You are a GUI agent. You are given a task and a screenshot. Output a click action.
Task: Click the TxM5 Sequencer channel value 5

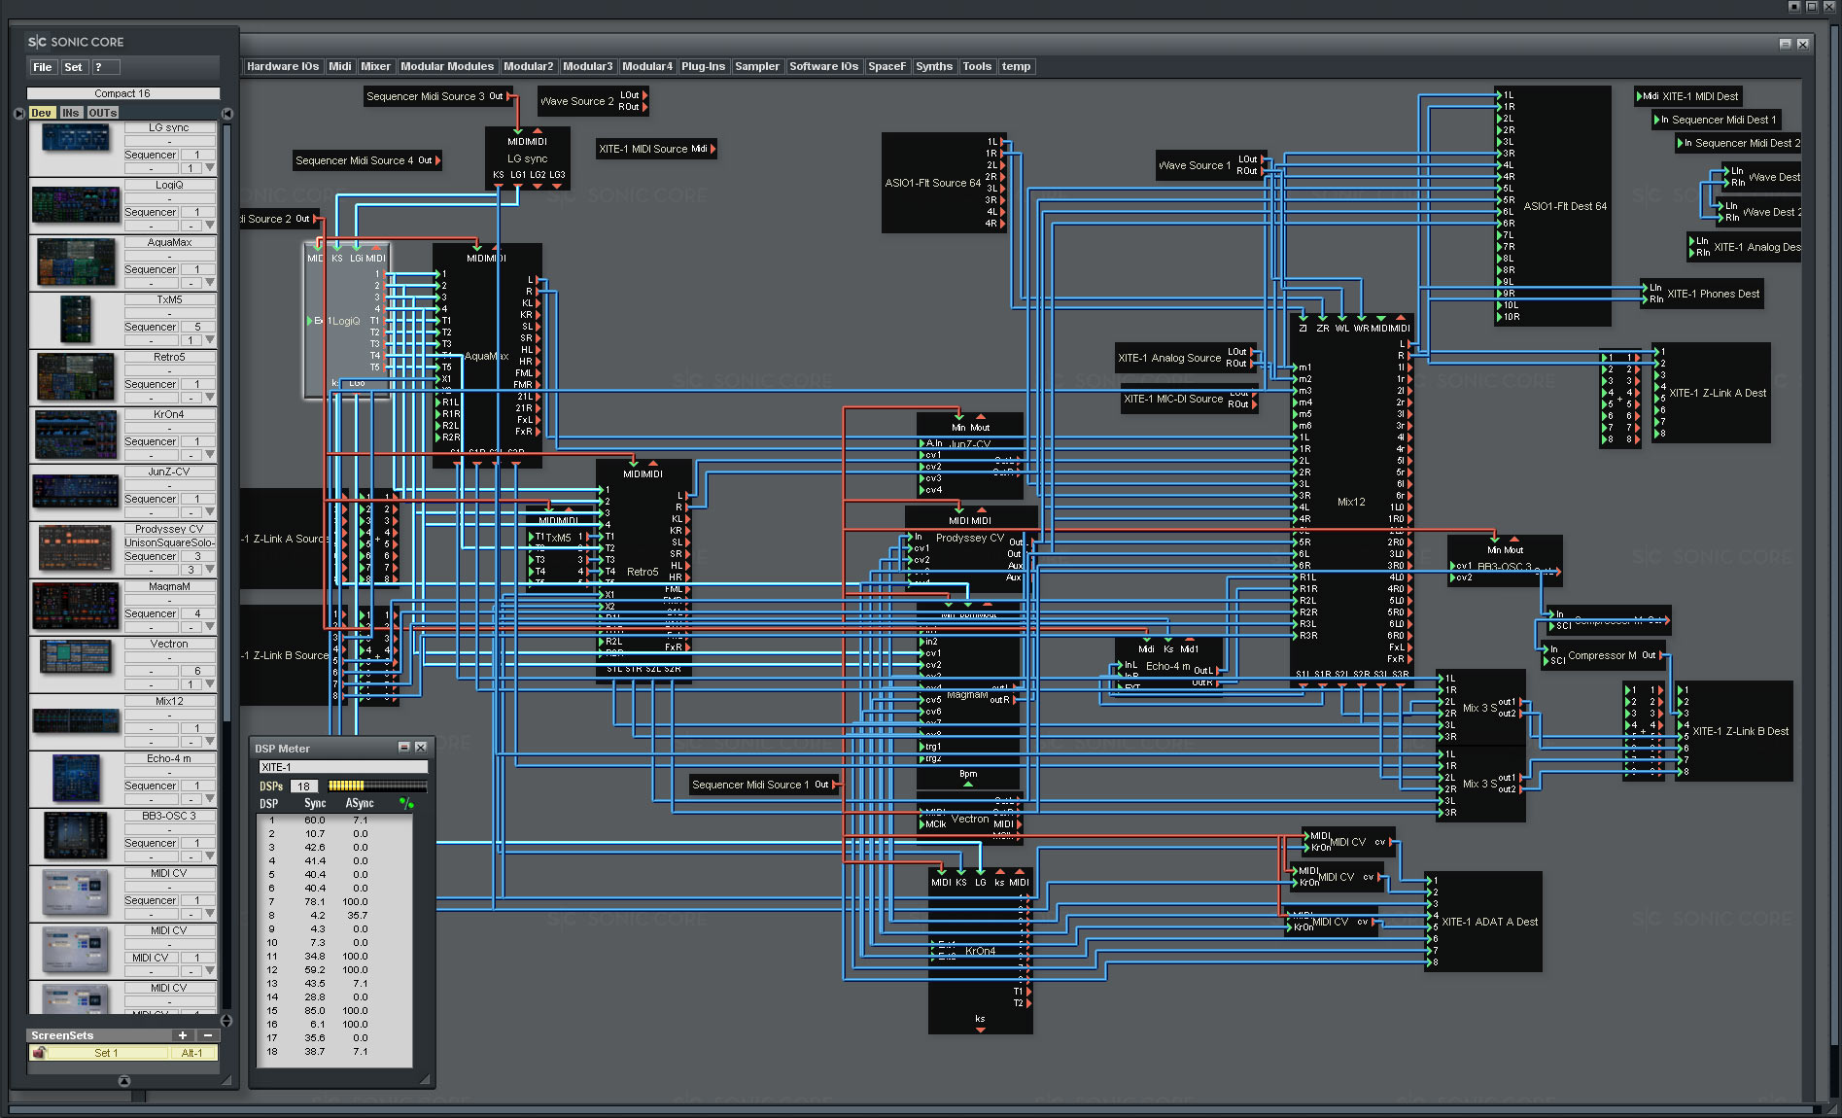(x=197, y=327)
